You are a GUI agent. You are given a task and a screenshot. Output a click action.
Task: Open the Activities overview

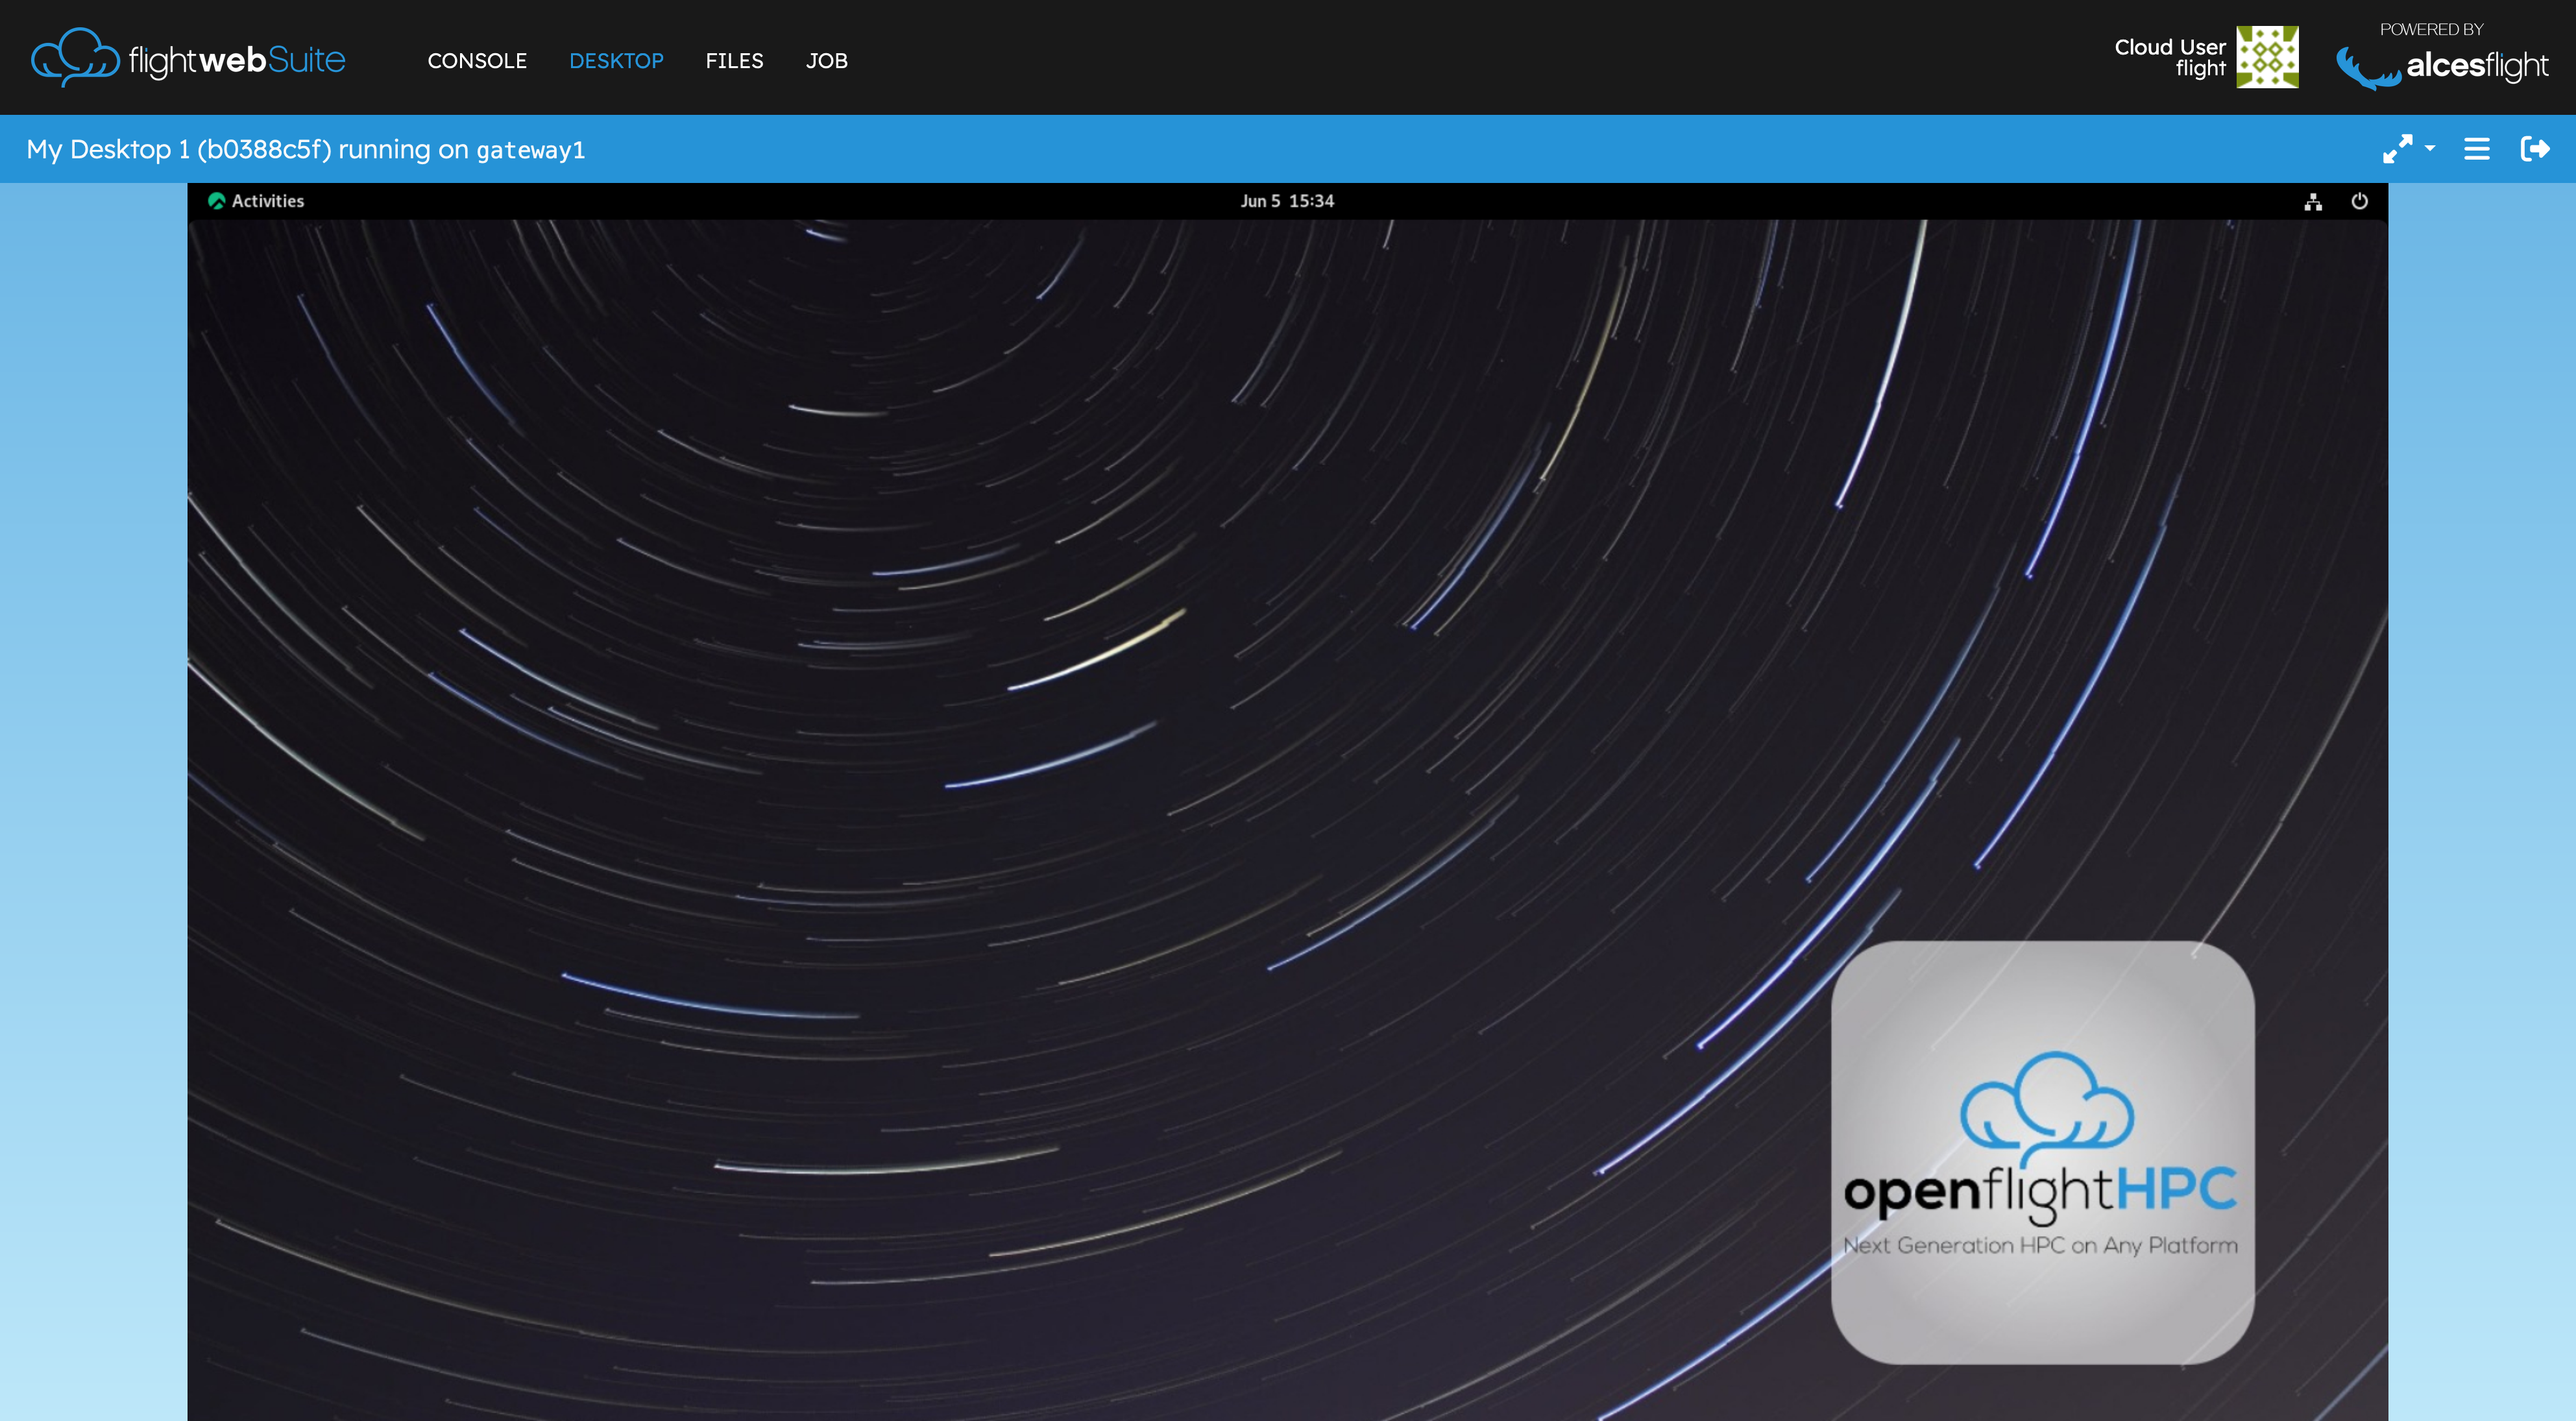point(257,201)
